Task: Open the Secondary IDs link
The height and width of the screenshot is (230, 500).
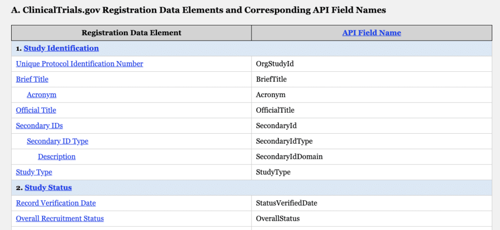Action: (x=39, y=125)
